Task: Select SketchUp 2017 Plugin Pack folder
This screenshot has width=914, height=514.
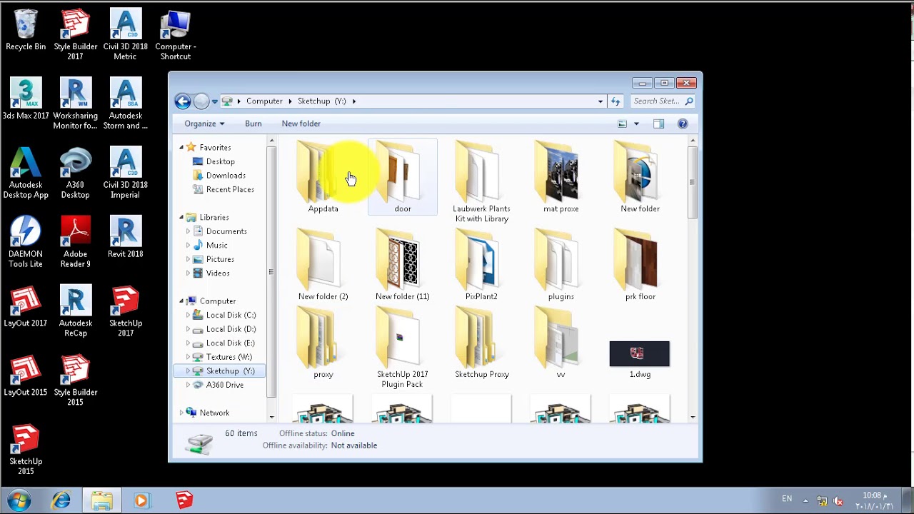Action: pos(402,348)
